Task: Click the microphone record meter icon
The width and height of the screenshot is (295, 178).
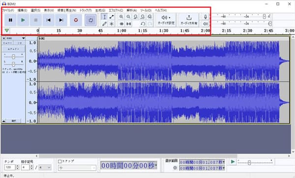Action: [206, 17]
